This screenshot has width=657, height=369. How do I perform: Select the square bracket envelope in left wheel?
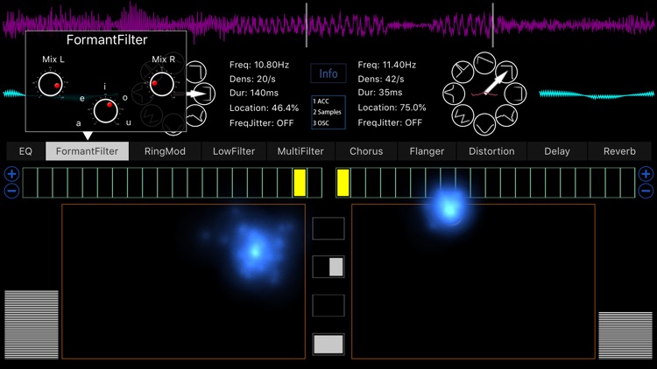[205, 94]
